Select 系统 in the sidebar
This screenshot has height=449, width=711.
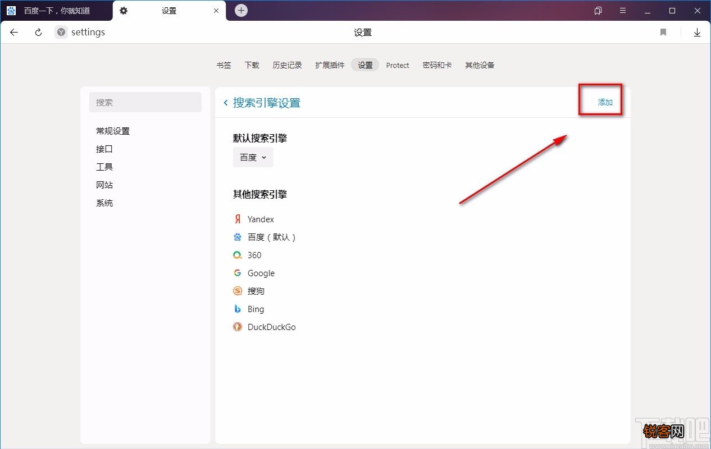[x=104, y=203]
